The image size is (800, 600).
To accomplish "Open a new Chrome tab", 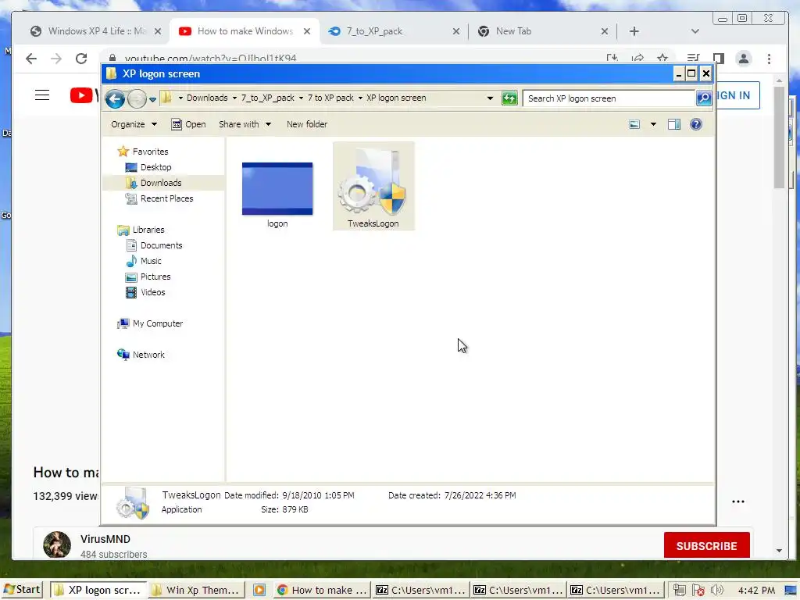I will coord(634,31).
